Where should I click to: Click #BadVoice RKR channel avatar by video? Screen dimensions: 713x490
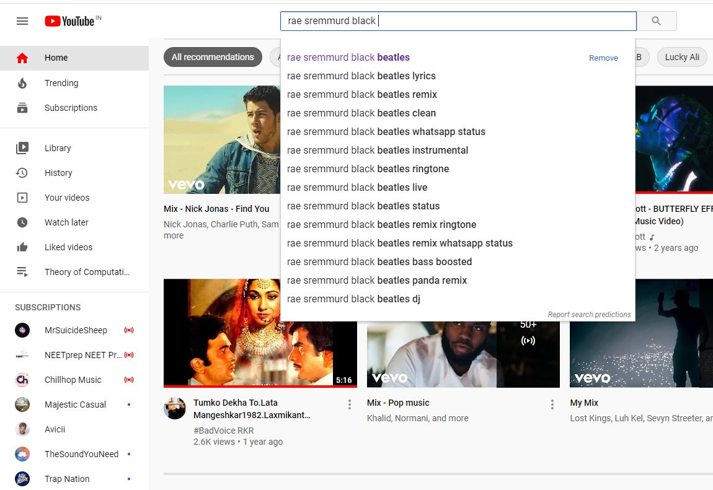(175, 408)
